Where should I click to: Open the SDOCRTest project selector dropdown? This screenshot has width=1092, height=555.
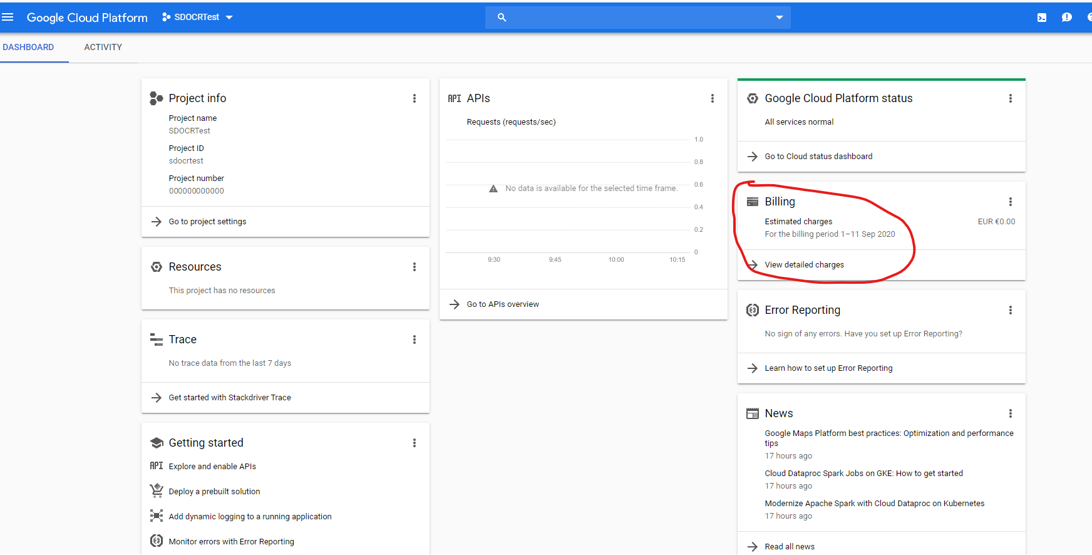[197, 18]
